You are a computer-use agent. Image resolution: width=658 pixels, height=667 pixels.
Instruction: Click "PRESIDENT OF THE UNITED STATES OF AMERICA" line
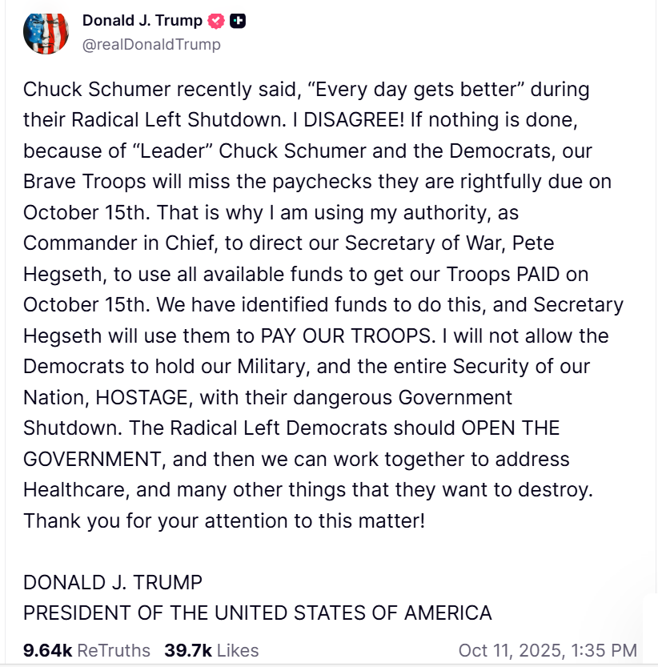point(257,613)
